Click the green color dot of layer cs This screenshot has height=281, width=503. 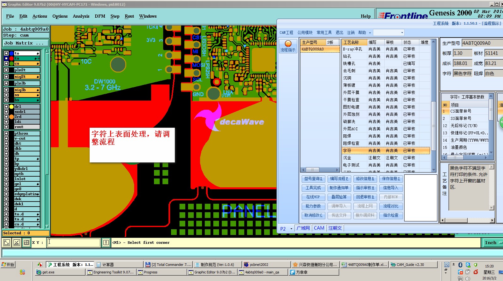[x=12, y=63]
